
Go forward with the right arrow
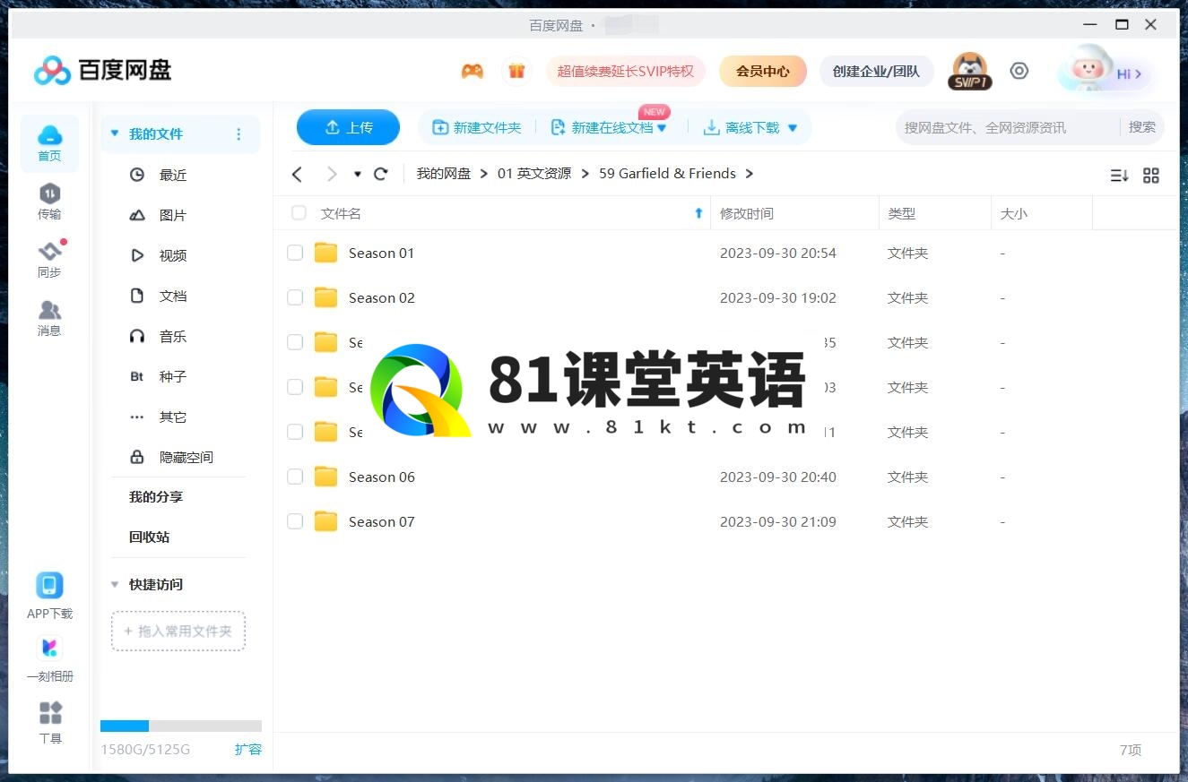[332, 174]
